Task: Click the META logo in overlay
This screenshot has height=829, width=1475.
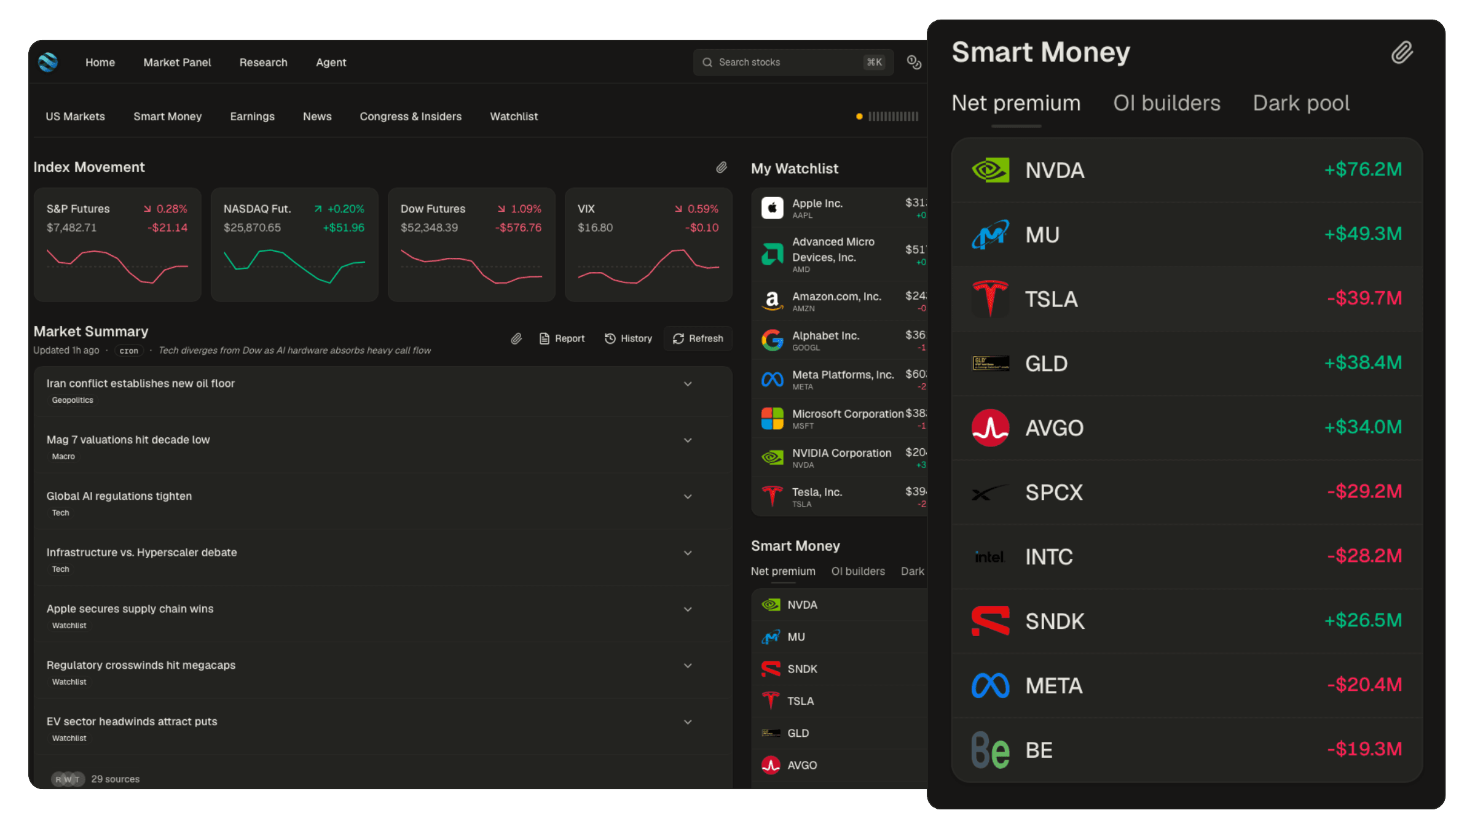Action: (x=990, y=685)
